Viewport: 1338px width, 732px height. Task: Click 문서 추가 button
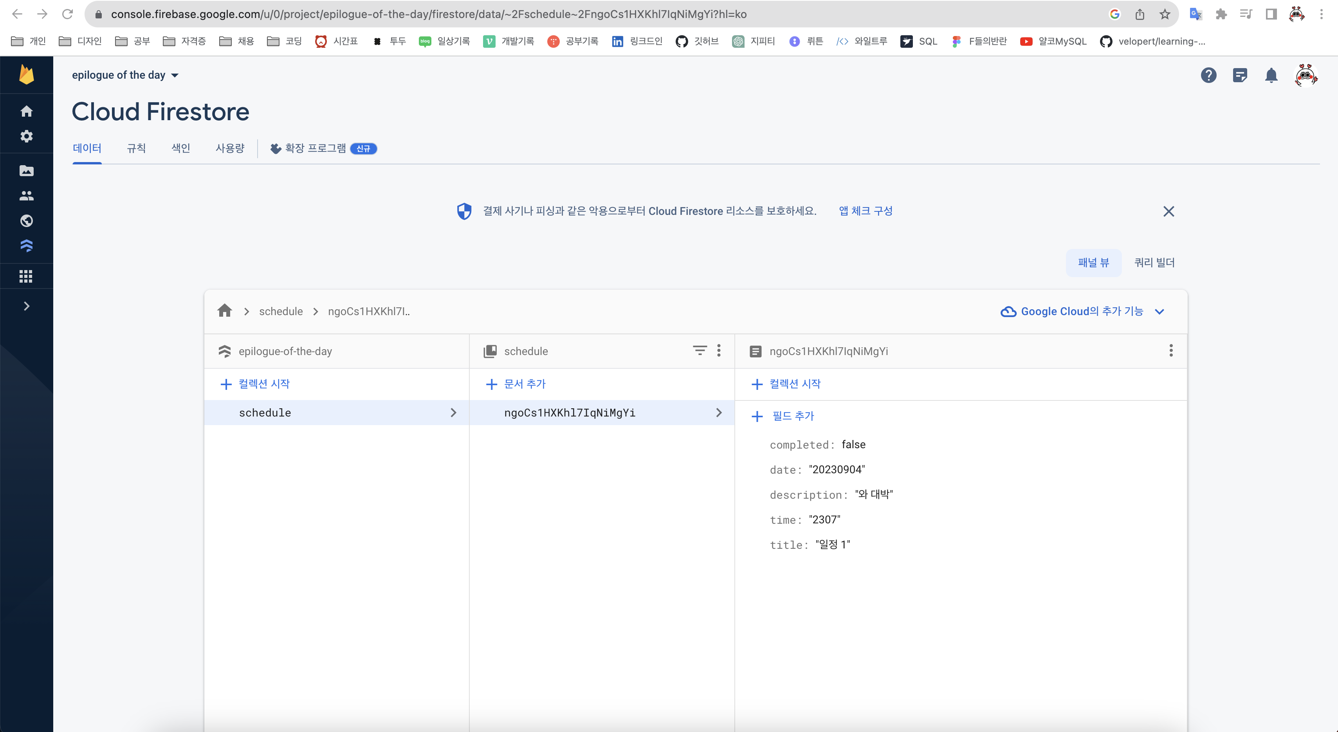click(516, 384)
